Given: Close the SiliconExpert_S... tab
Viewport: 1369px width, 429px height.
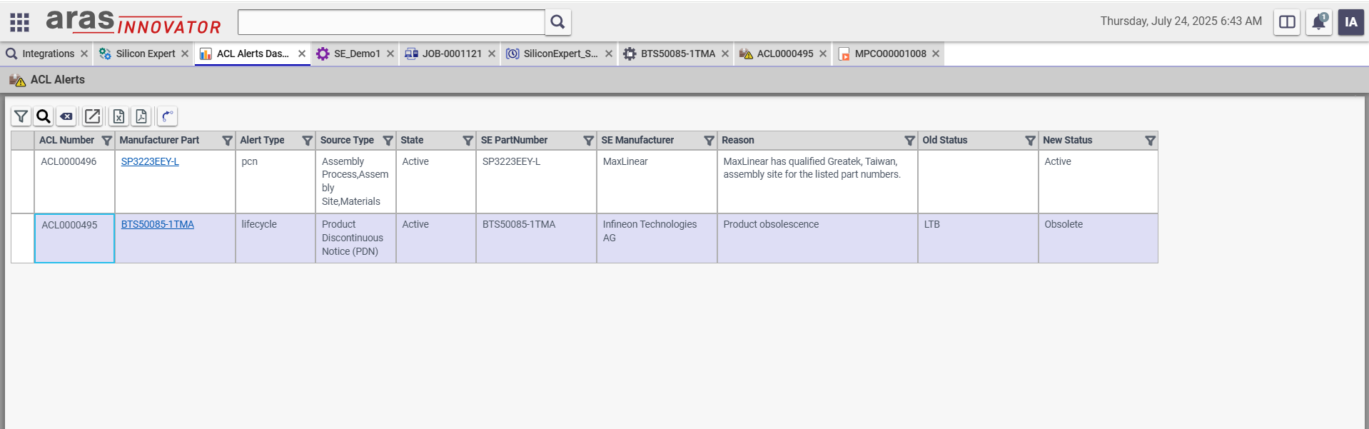Looking at the screenshot, I should pyautogui.click(x=609, y=54).
